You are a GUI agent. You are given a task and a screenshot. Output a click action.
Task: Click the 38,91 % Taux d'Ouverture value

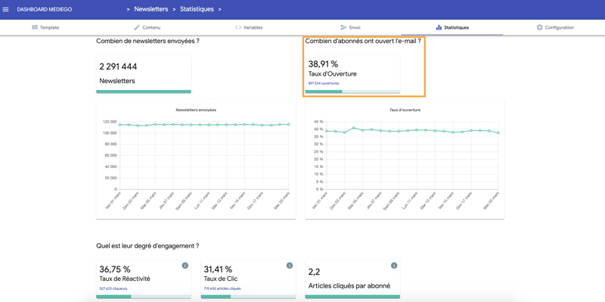[x=323, y=64]
